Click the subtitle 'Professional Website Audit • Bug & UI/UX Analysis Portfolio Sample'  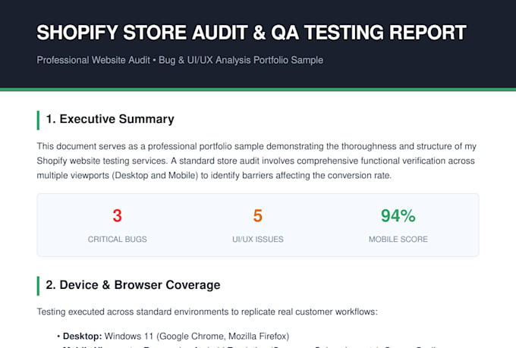click(x=180, y=60)
